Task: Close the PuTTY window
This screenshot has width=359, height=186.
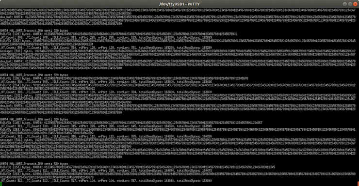Action: tap(355, 4)
